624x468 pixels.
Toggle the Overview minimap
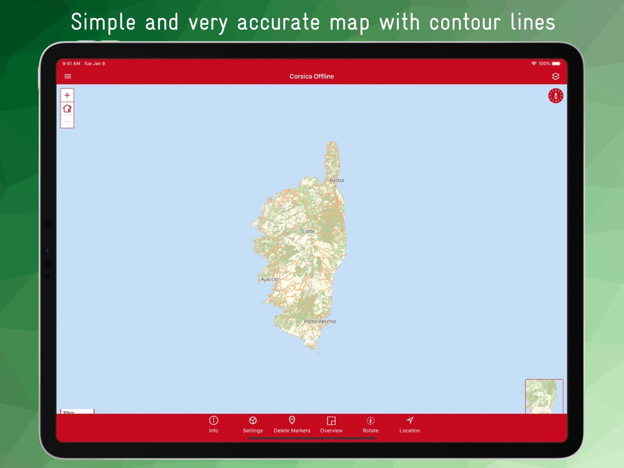coord(331,424)
